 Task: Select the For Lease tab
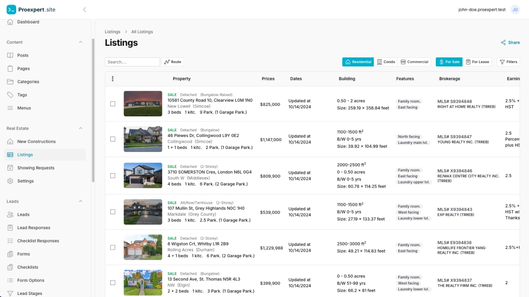[477, 62]
